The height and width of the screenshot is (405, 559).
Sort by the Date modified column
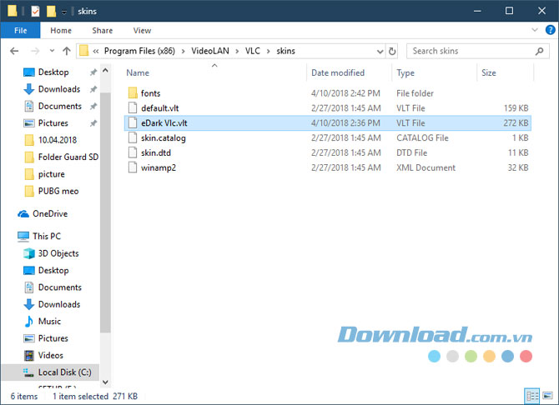point(338,73)
